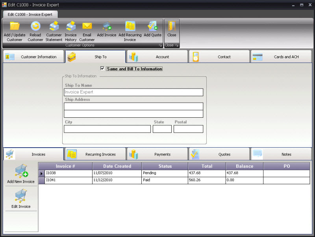Click the Add Quote checkmark icon
Viewport: 315px width, 237px height.
(x=152, y=26)
